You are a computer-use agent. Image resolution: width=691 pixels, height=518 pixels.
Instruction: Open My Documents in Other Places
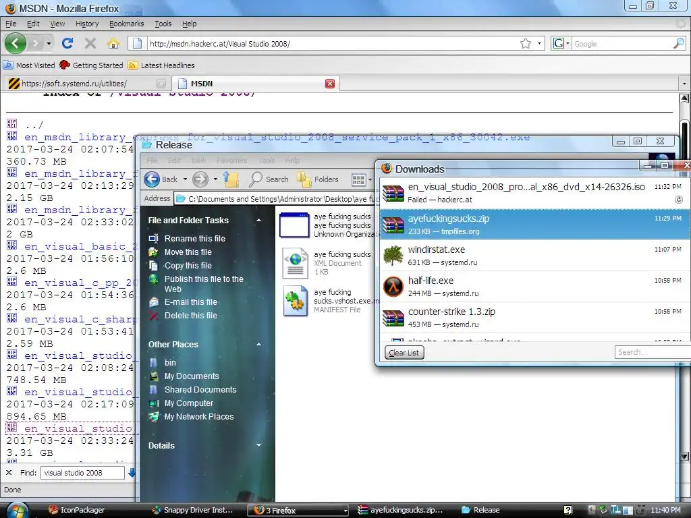click(x=191, y=376)
